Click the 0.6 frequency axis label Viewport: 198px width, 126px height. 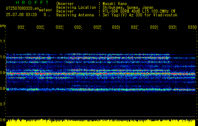pos(3,120)
